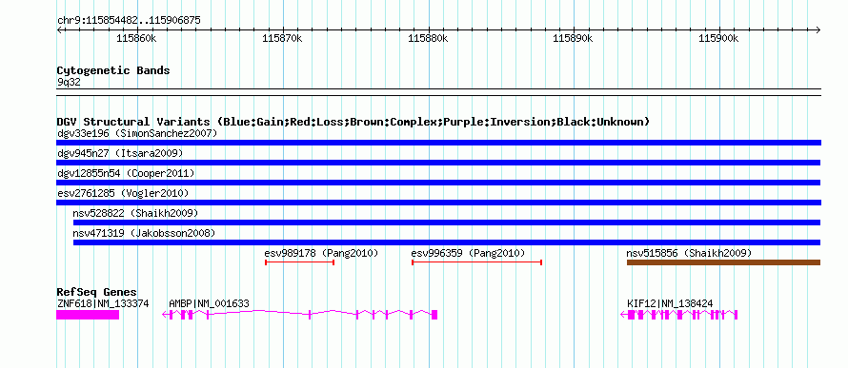Click the esv989178 (Pang2010) label

pyautogui.click(x=321, y=253)
